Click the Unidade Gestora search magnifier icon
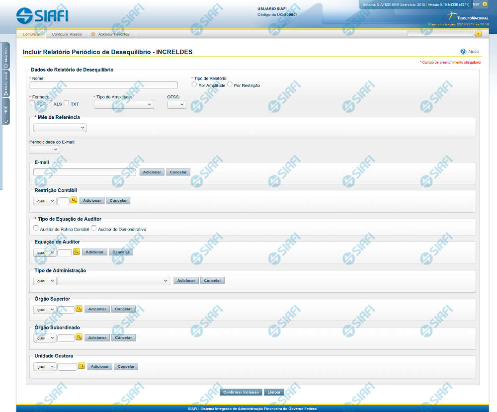 click(82, 366)
